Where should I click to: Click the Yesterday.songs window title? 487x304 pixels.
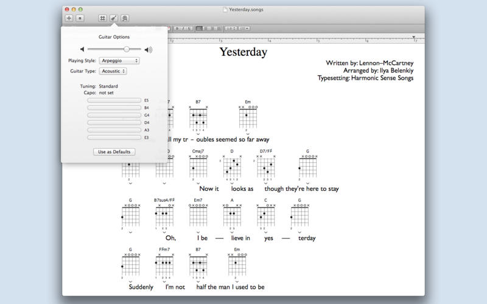[246, 10]
